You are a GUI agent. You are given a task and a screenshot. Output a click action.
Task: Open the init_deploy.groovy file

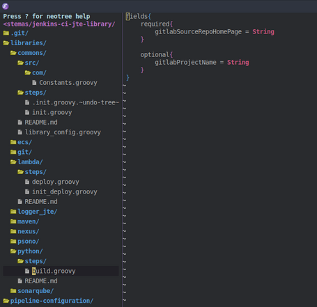click(65, 191)
